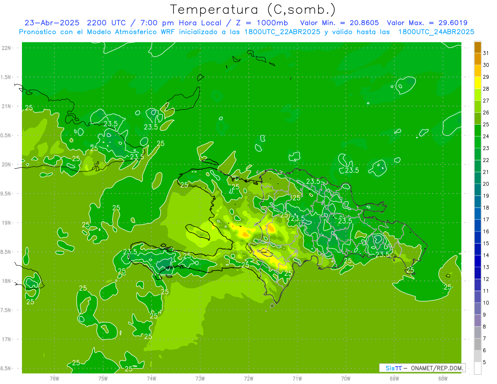Screen dimensions: 497x384
Task: Click the color scale label '27'
Action: coord(486,101)
